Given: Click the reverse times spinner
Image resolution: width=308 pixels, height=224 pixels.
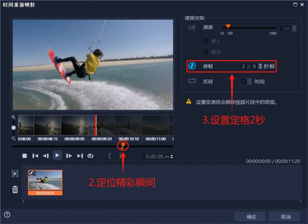Looking at the screenshot, I should coord(250,81).
